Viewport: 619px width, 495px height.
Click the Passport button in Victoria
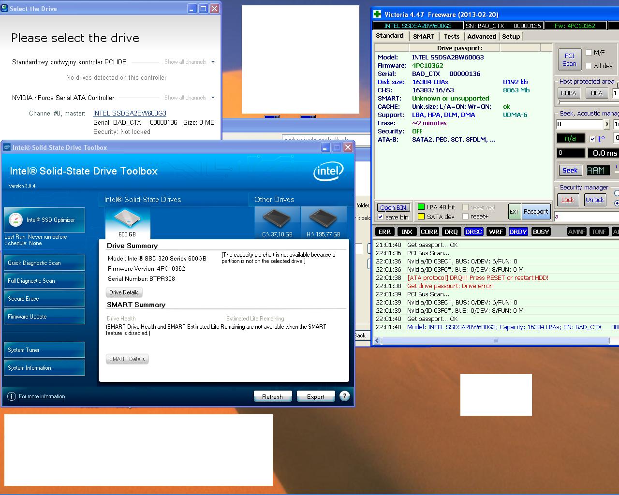click(x=536, y=211)
